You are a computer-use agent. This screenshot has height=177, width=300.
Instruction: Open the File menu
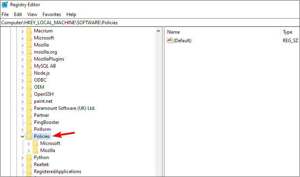tap(5, 14)
